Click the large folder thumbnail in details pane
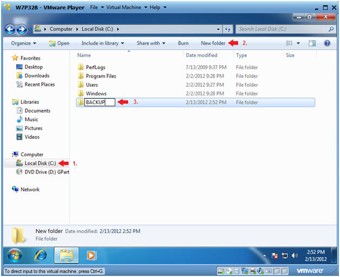Viewport: 340px width, 277px height. tap(18, 236)
